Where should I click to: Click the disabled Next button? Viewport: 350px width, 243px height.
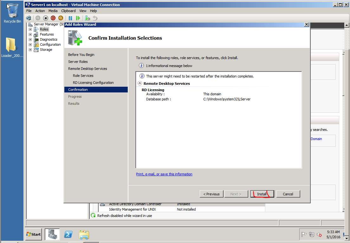[x=236, y=194]
